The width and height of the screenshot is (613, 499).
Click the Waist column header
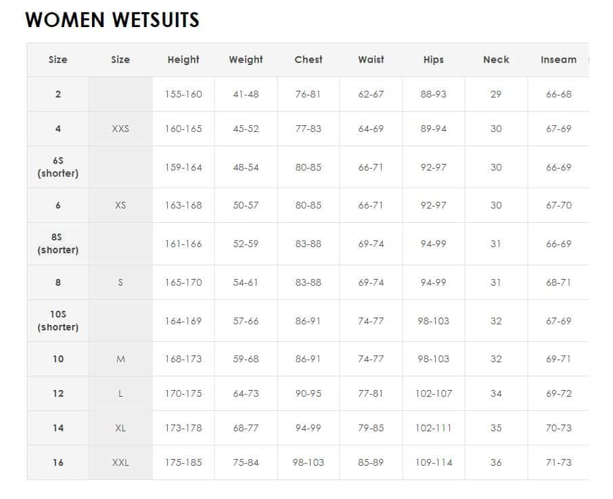371,60
